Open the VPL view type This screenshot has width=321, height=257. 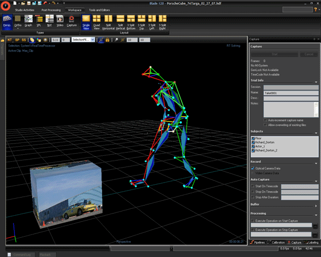tap(39, 21)
